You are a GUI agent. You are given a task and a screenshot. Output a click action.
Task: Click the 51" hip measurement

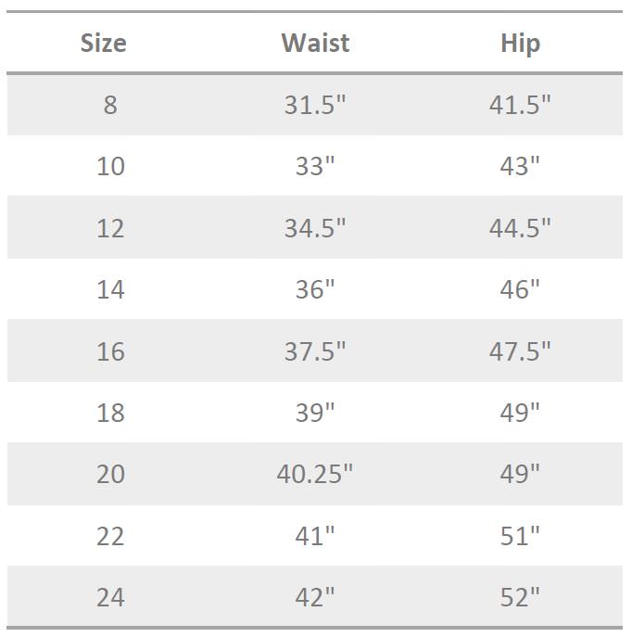[520, 536]
